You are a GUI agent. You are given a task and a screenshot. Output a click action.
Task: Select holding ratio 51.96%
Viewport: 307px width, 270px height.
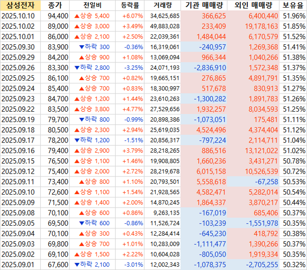(x=293, y=16)
